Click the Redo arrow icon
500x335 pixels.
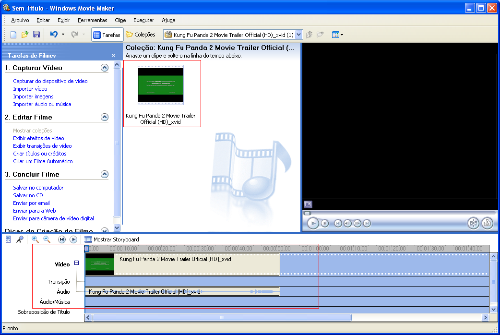pyautogui.click(x=75, y=35)
